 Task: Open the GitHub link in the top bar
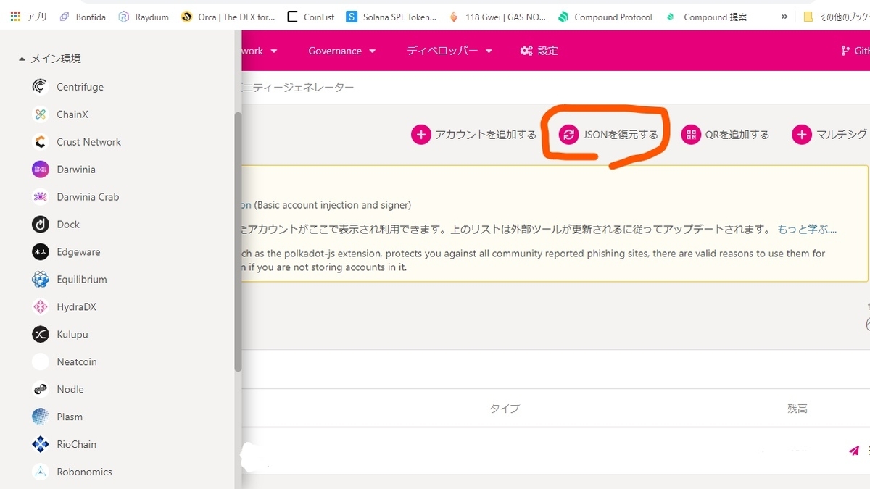pos(855,51)
